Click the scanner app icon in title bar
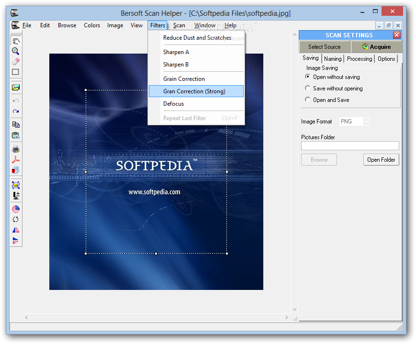The width and height of the screenshot is (416, 344). click(14, 13)
